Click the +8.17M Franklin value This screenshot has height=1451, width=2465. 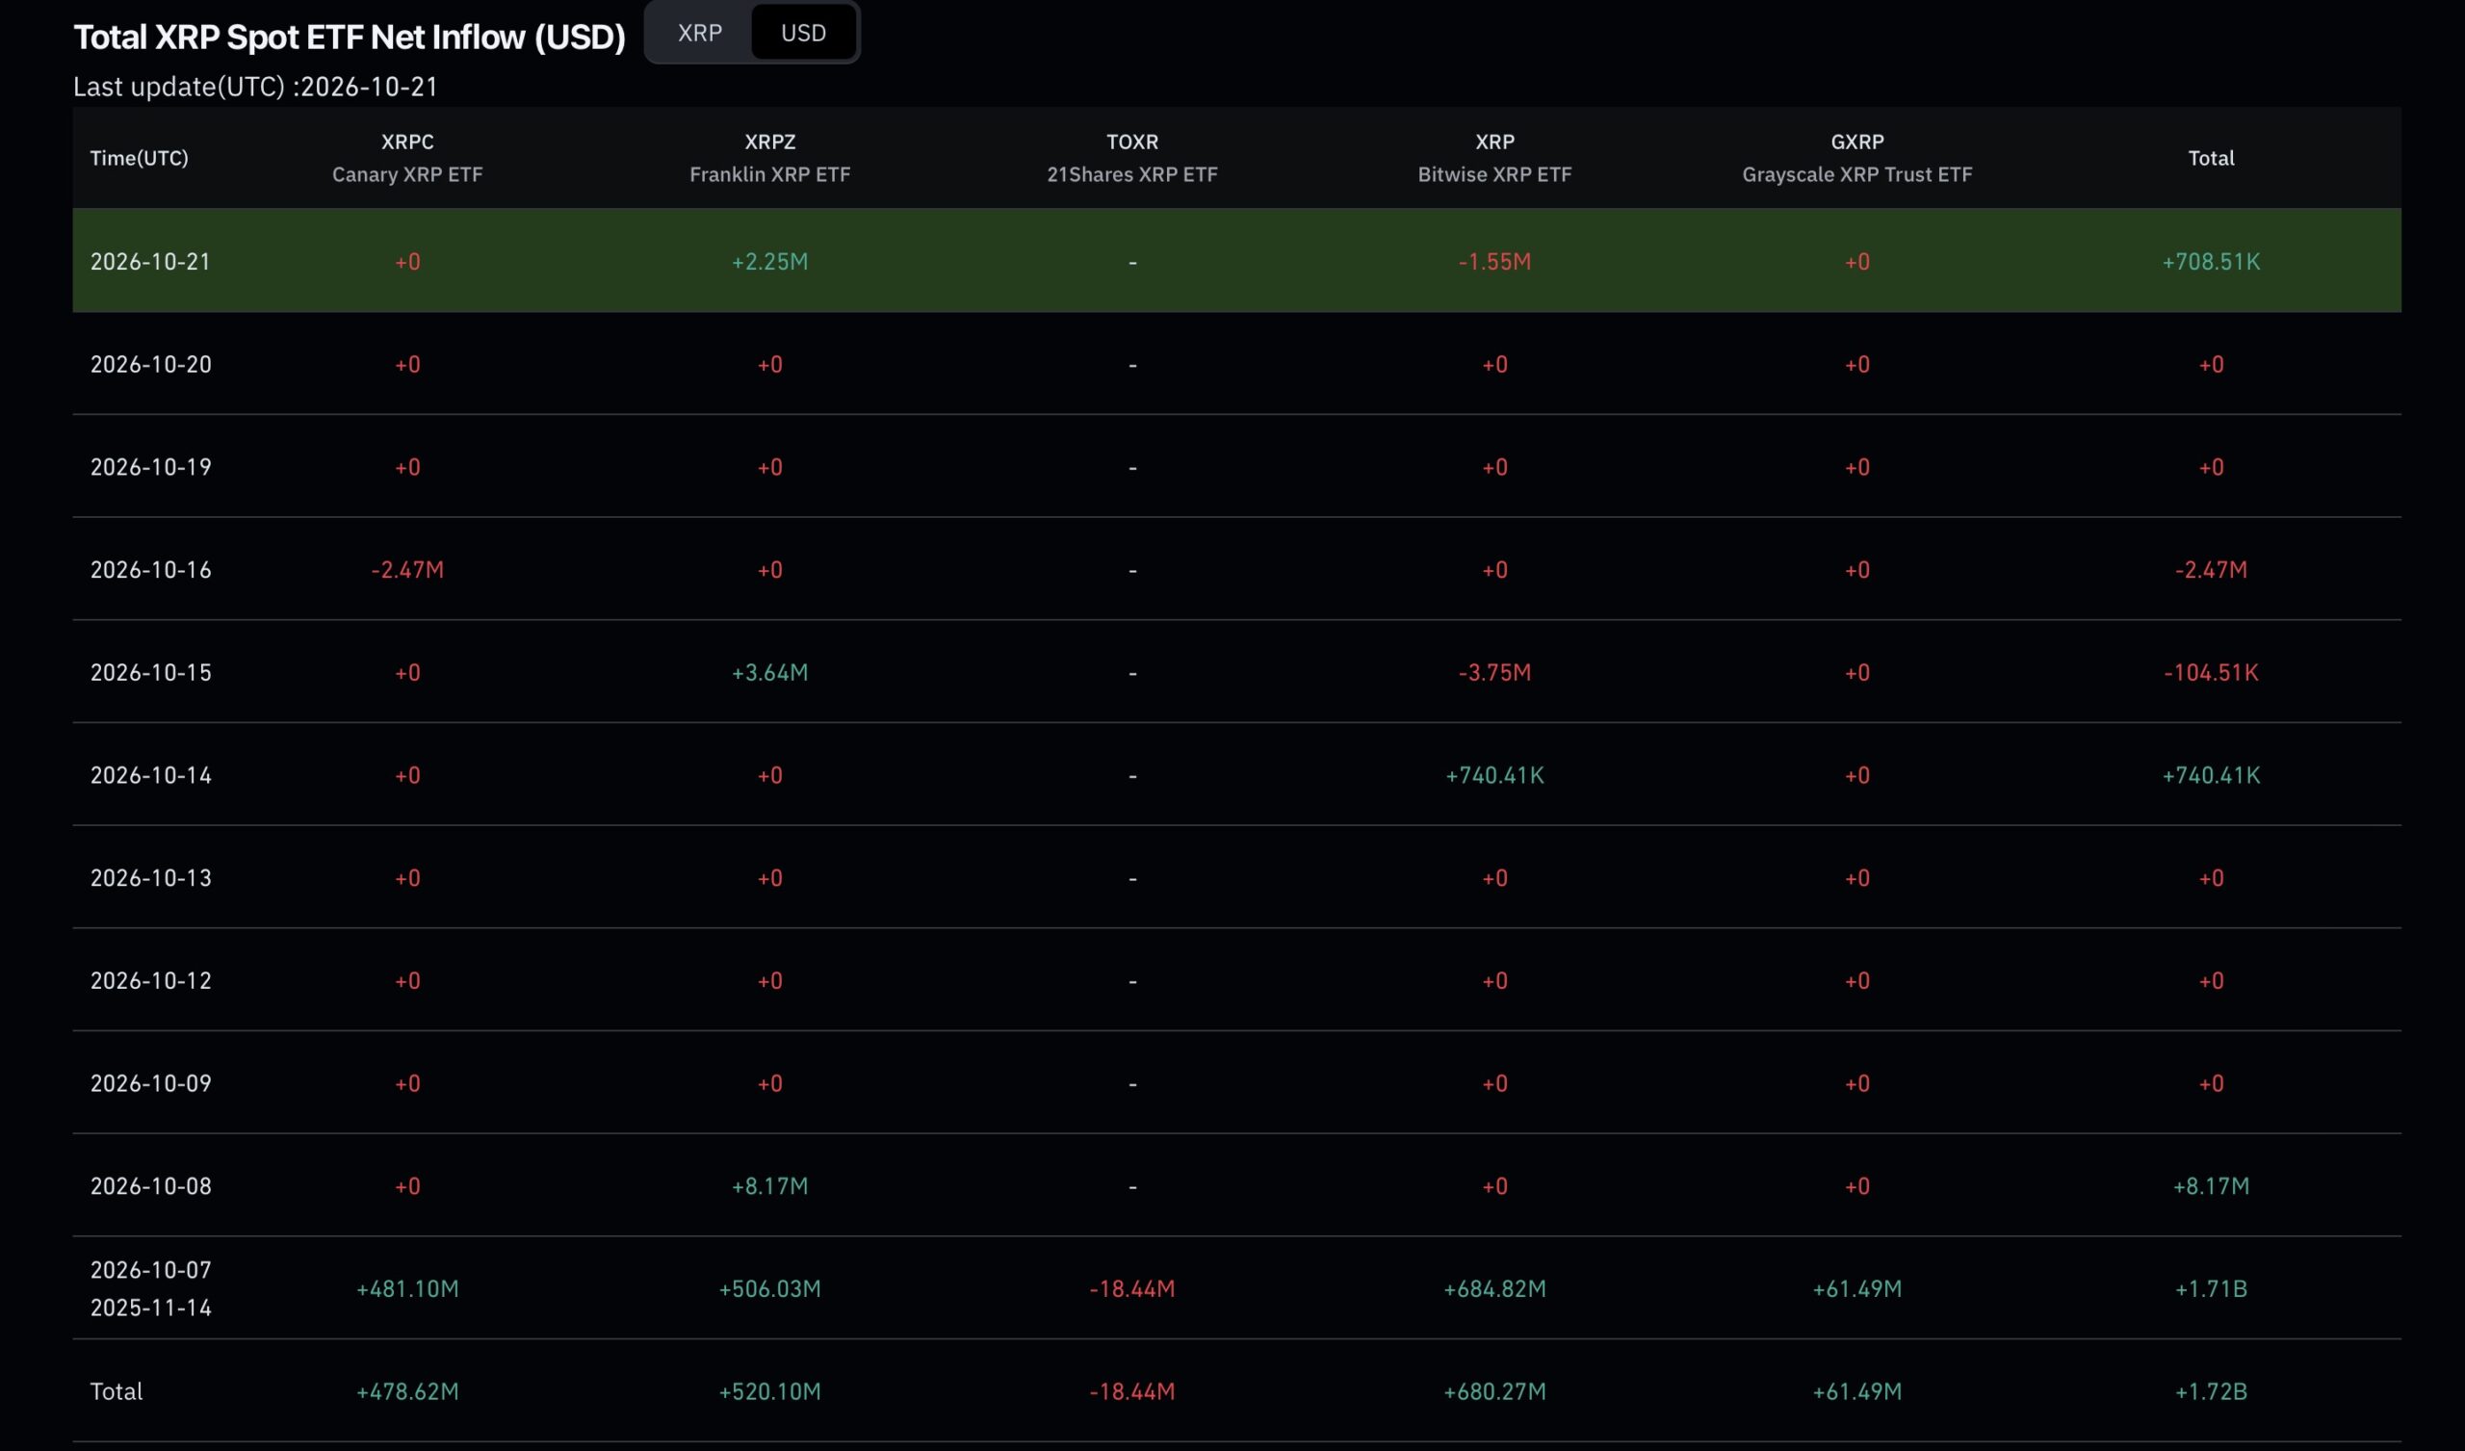[769, 1187]
